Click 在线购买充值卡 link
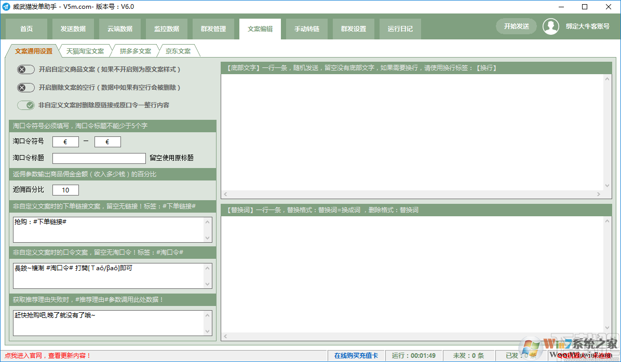 (356, 356)
